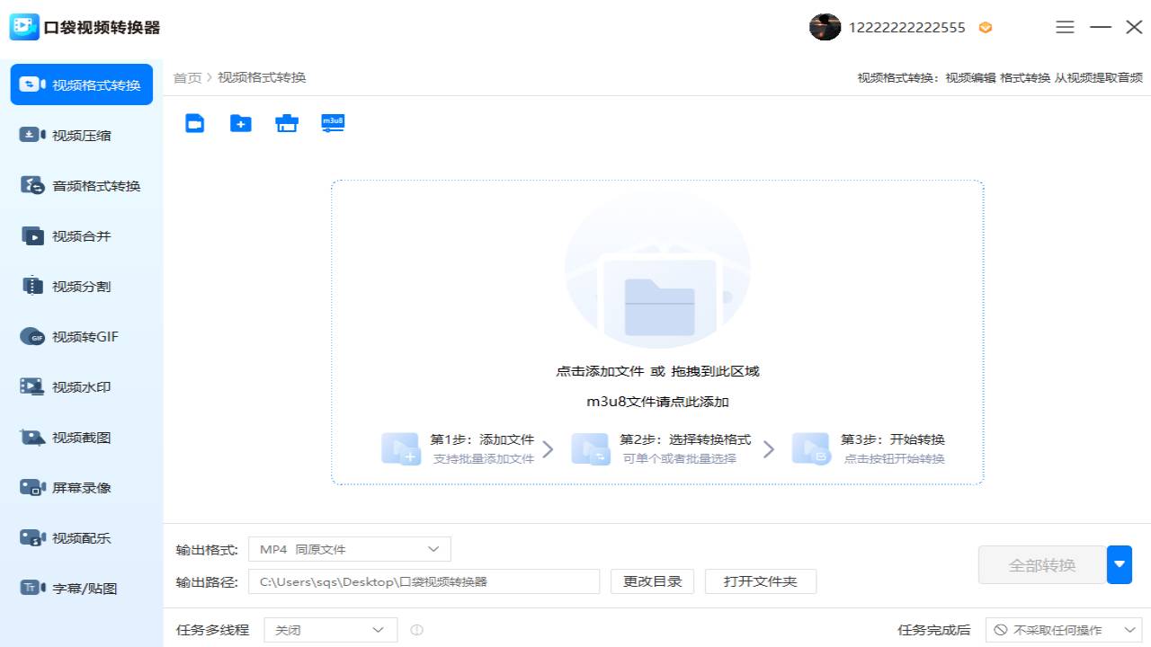Open the 视频合并 feature
The width and height of the screenshot is (1151, 647).
tap(81, 235)
